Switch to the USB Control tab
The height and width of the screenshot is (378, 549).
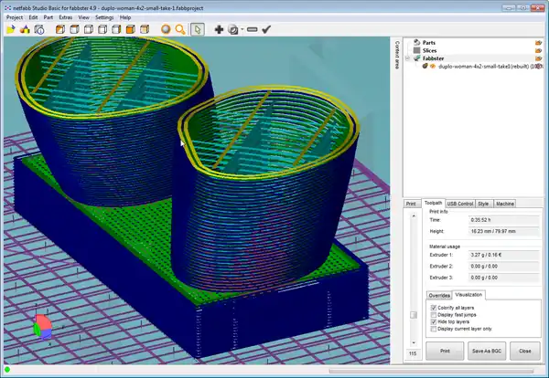460,203
